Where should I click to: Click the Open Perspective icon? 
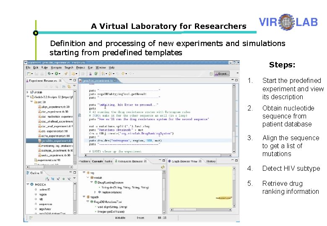pyautogui.click(x=211, y=74)
